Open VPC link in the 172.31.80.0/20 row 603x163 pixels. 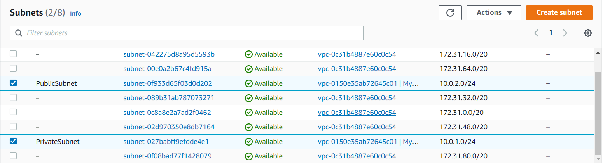pos(357,156)
